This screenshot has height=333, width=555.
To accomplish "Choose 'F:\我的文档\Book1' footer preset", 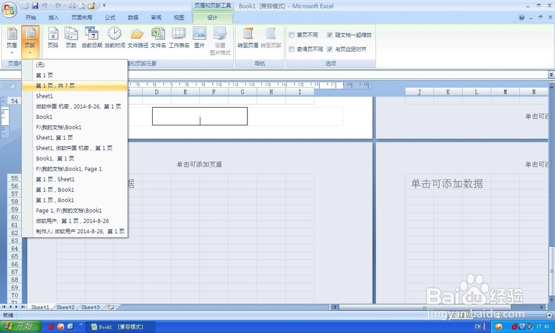I will (75, 127).
